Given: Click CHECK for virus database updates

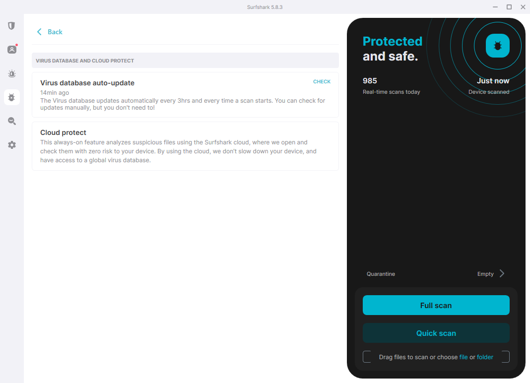Looking at the screenshot, I should point(322,82).
